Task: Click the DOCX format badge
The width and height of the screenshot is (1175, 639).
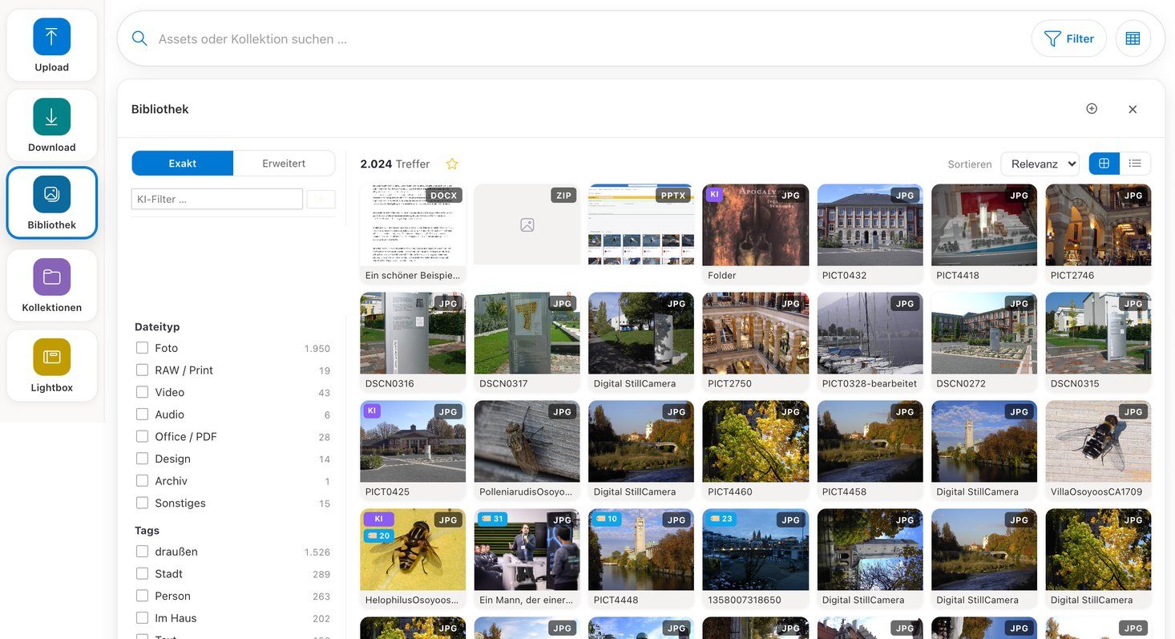Action: [x=443, y=195]
